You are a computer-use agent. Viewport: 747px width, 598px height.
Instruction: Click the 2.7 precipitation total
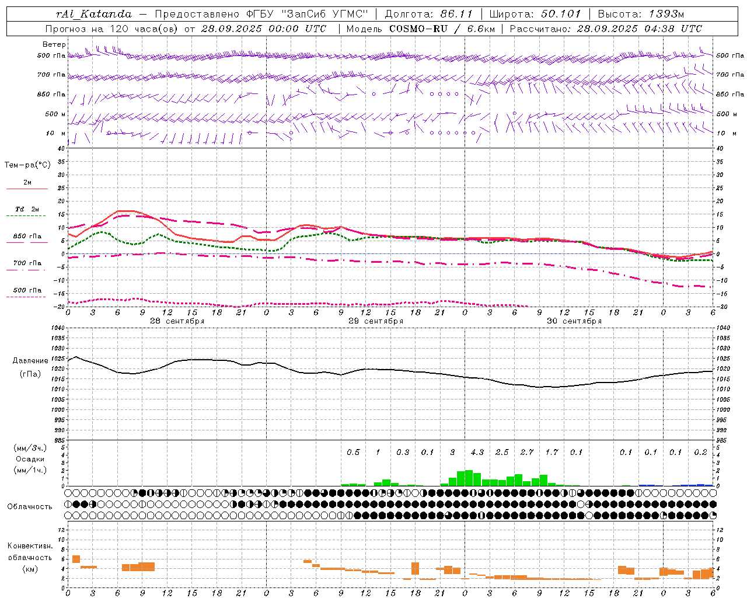526,453
